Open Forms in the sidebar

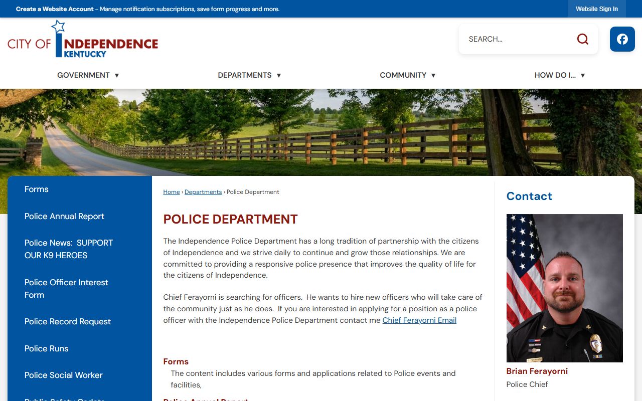point(37,189)
